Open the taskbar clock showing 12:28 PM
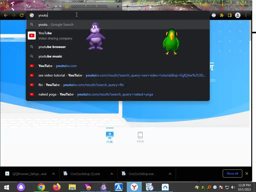Screen dimensions: 256x192 (x=244, y=187)
